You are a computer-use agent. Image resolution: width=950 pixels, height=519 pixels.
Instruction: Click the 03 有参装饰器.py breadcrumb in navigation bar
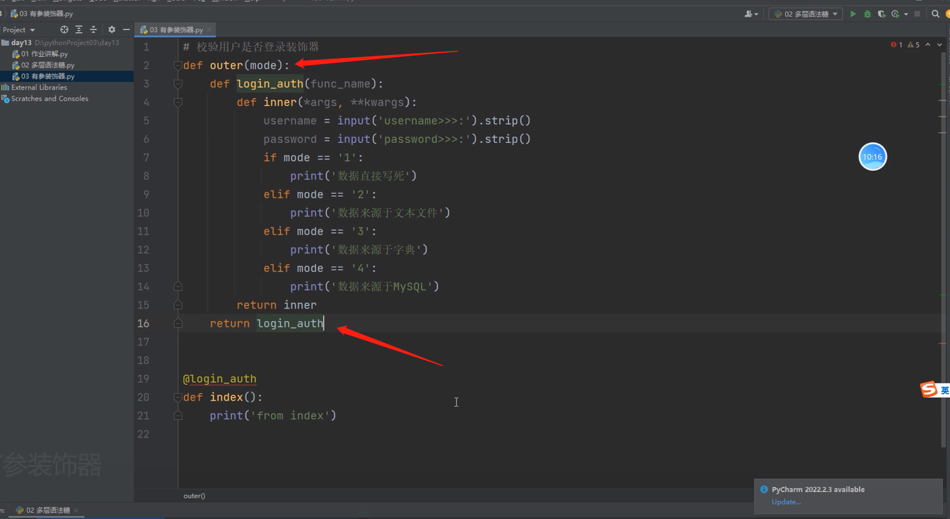[x=42, y=13]
